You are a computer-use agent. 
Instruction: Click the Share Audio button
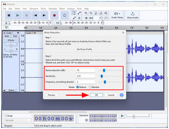tap(133, 15)
